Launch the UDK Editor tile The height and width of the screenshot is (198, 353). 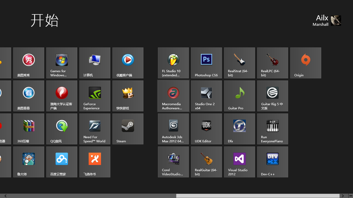click(x=207, y=129)
